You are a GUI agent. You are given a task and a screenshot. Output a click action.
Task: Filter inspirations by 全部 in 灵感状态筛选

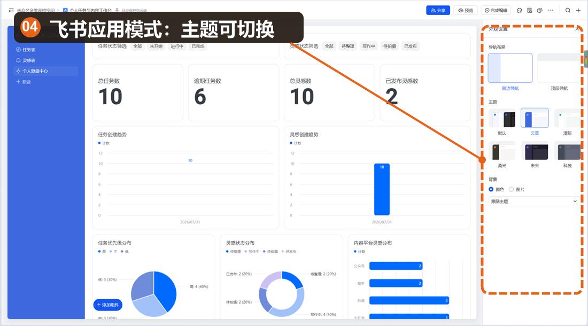[329, 46]
